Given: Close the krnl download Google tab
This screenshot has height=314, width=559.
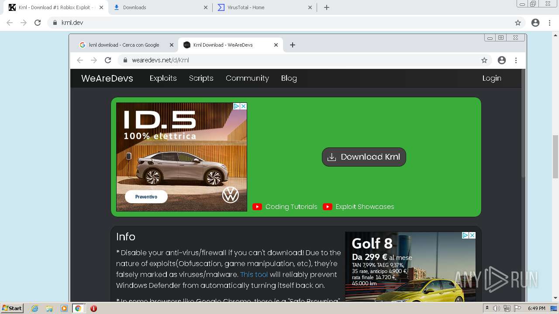Looking at the screenshot, I should [172, 45].
